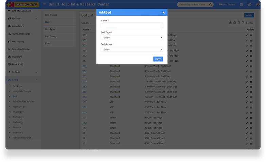
Task: Click the hamburger menu toggle icon
Action: tap(45, 4)
